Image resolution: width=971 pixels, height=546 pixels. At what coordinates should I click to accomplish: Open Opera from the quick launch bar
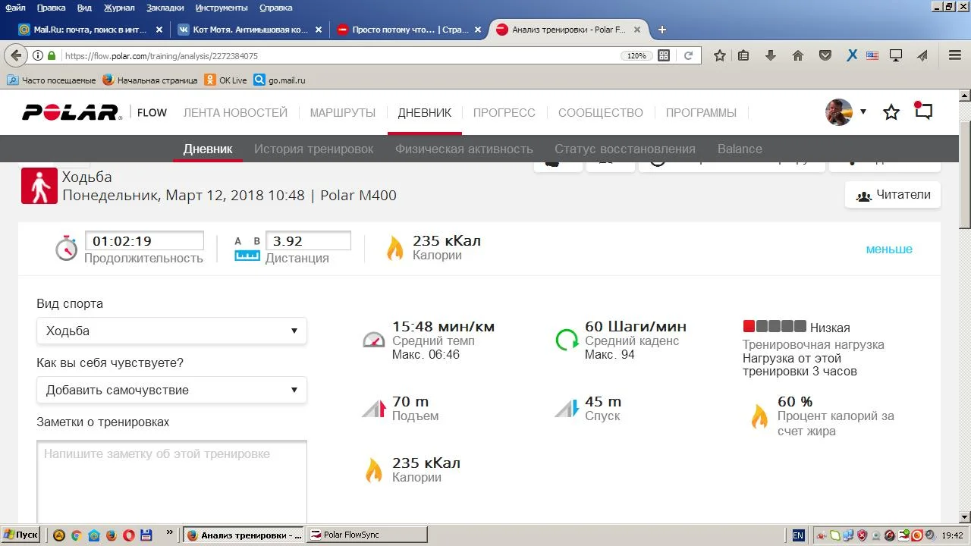[x=128, y=535]
